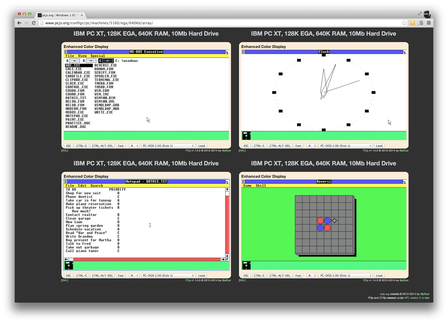Click the XML link below Clock machine
The image size is (448, 323).
point(242,150)
